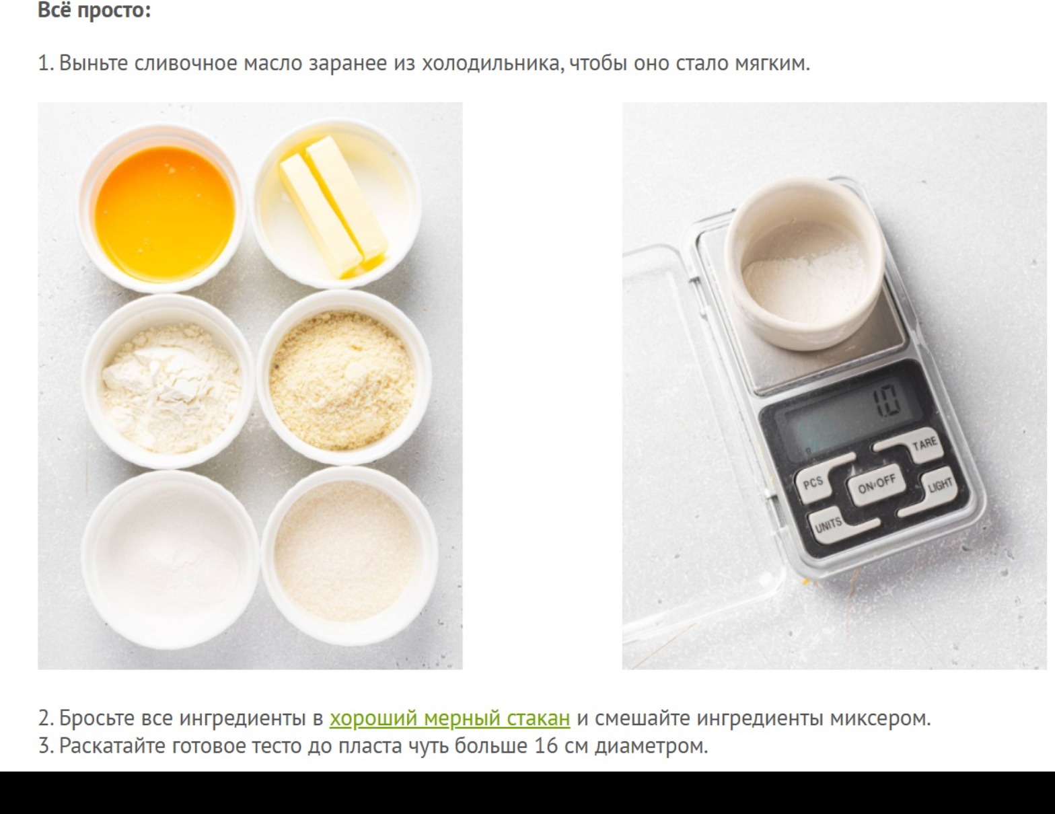The height and width of the screenshot is (814, 1055).
Task: Click the 'Всё просто:' heading
Action: pos(94,10)
